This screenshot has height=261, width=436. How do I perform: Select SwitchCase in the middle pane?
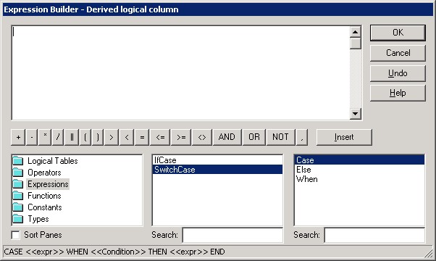pyautogui.click(x=217, y=170)
